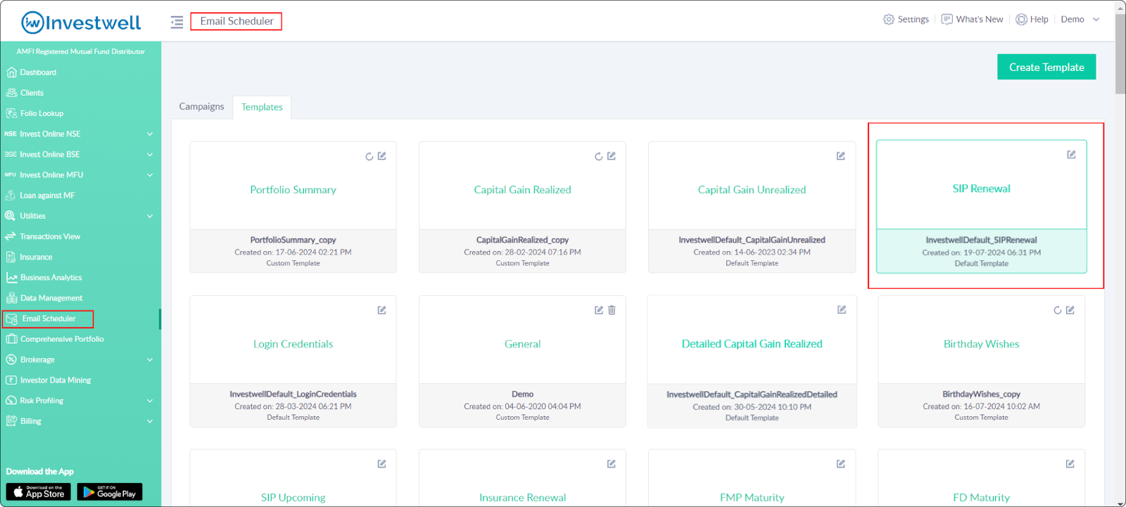Image resolution: width=1126 pixels, height=507 pixels.
Task: Edit the Login Credentials template
Action: tap(382, 310)
